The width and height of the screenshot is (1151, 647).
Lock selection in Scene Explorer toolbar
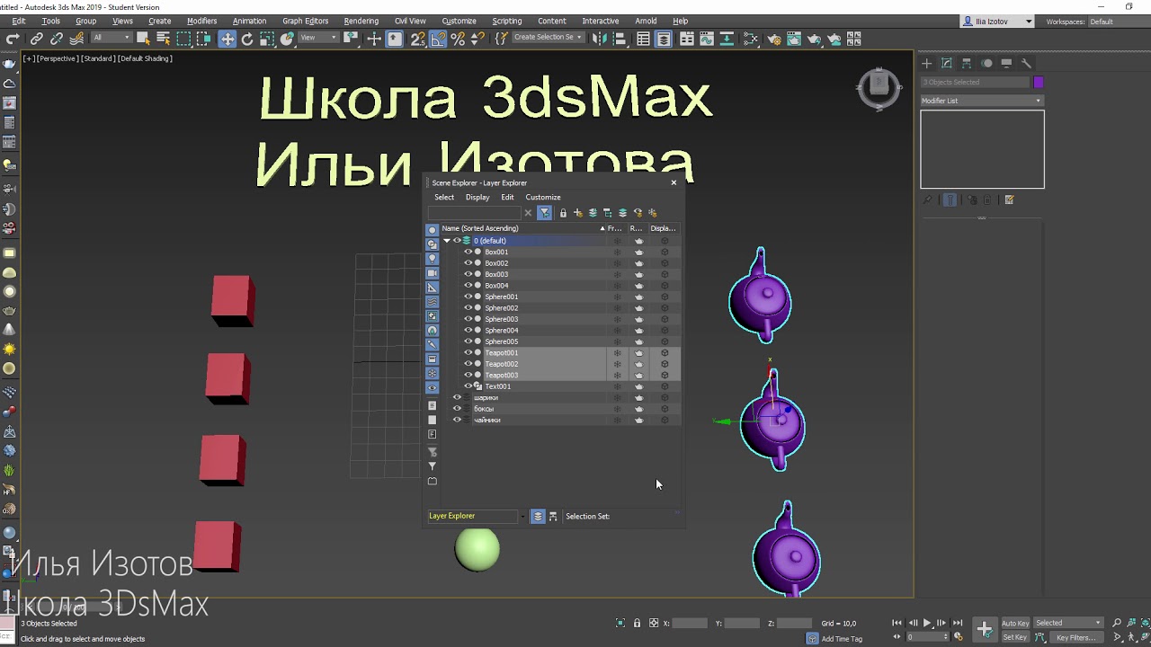[563, 213]
